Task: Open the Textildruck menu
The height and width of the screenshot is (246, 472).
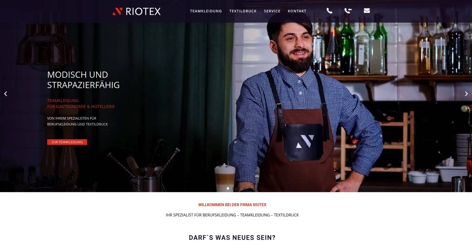Action: (x=243, y=11)
